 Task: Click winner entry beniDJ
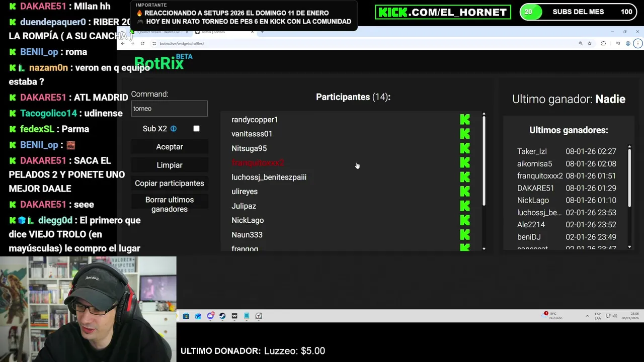pos(529,237)
